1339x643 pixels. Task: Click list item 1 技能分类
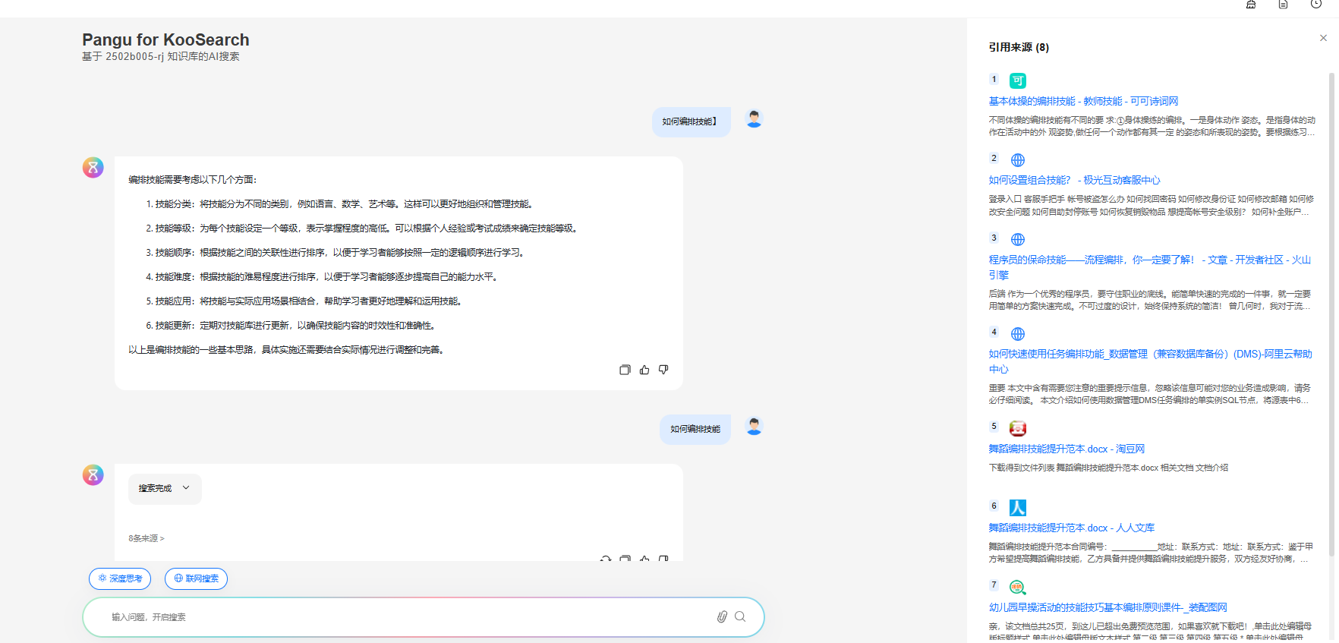click(341, 204)
